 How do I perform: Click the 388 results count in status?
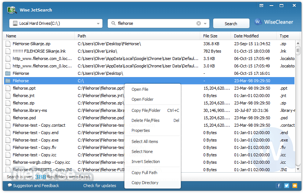[40, 177]
